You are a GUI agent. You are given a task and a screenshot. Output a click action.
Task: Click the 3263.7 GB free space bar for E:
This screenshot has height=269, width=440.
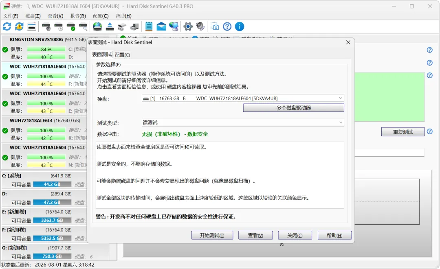(52, 220)
